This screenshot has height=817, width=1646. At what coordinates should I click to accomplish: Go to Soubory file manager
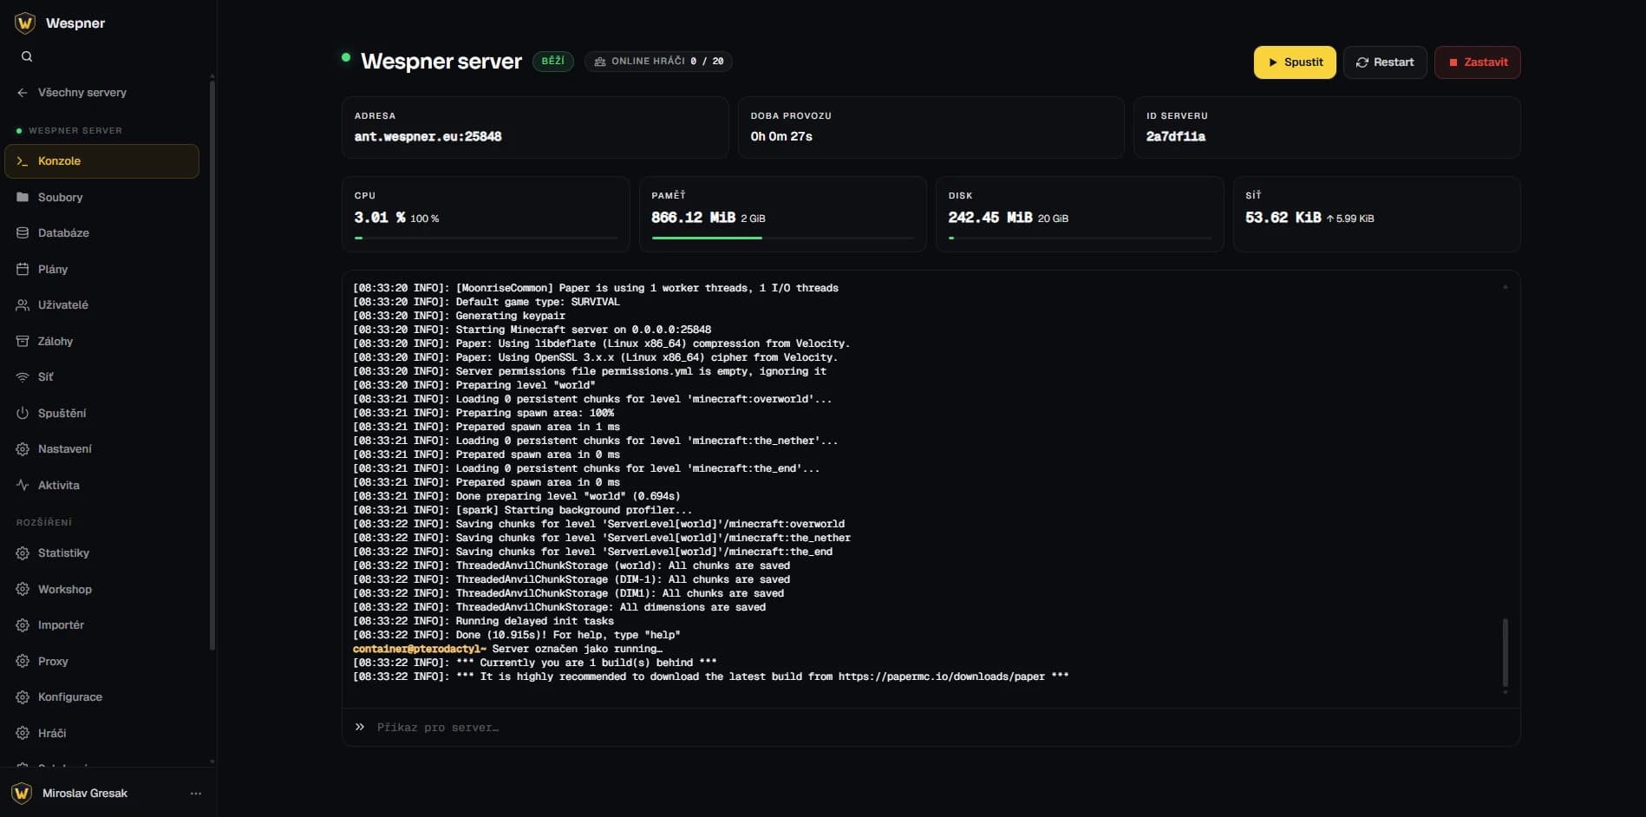[x=101, y=198]
